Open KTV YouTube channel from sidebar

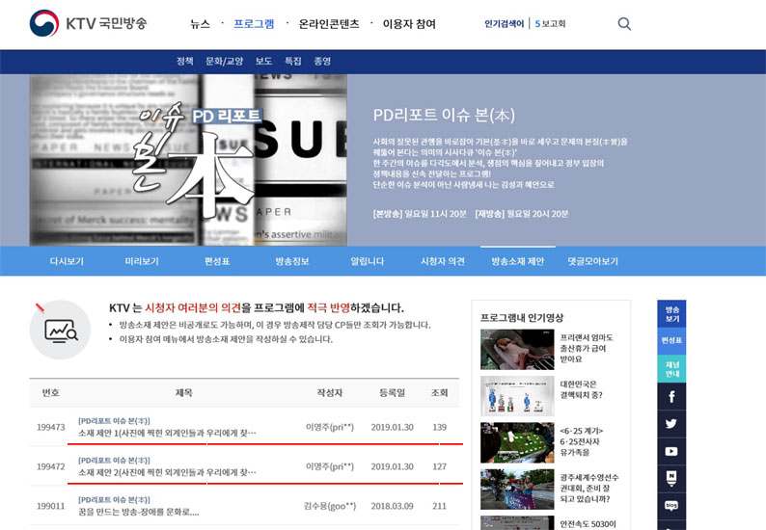(671, 450)
